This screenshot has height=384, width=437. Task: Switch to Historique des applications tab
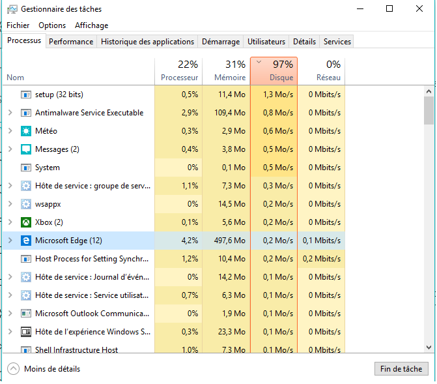tap(147, 42)
